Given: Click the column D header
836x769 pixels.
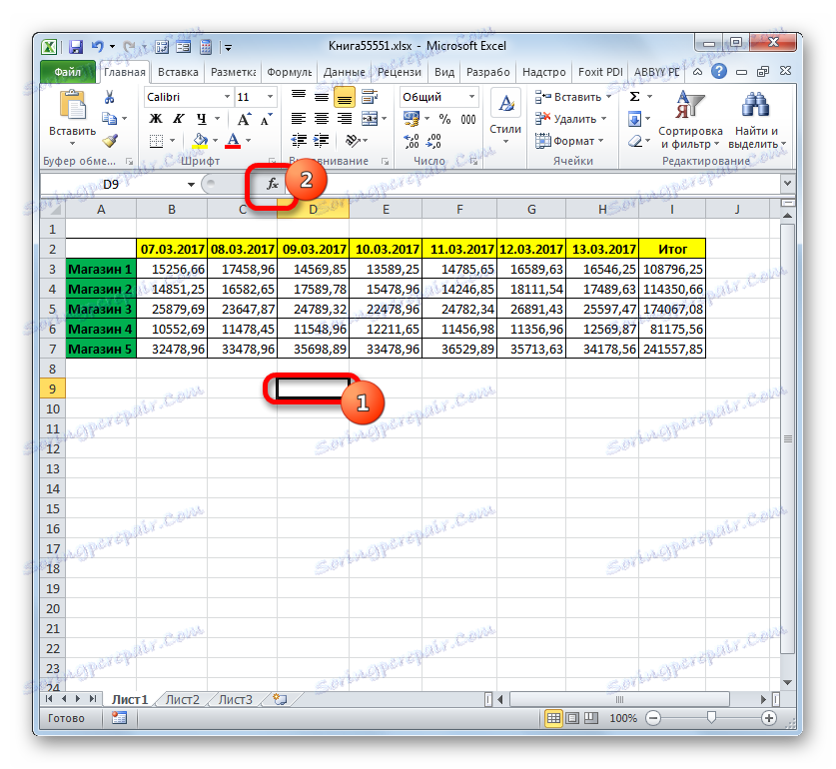Looking at the screenshot, I should pyautogui.click(x=313, y=210).
